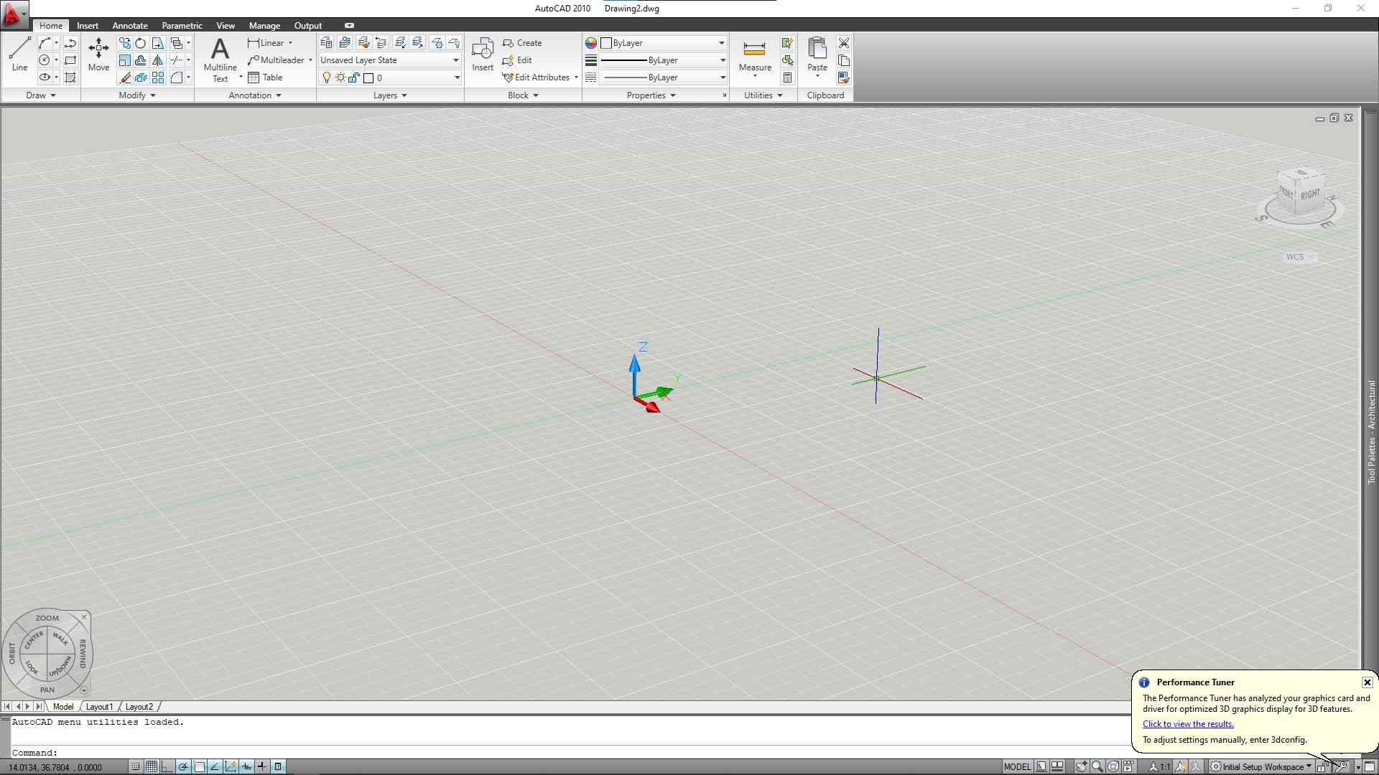1379x775 pixels.
Task: Open the Layout1 tab
Action: [x=99, y=707]
